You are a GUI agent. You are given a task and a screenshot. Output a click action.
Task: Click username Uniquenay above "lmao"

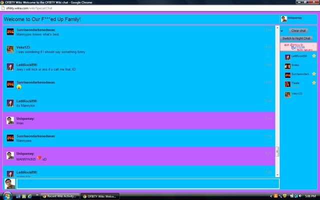[x=25, y=119]
